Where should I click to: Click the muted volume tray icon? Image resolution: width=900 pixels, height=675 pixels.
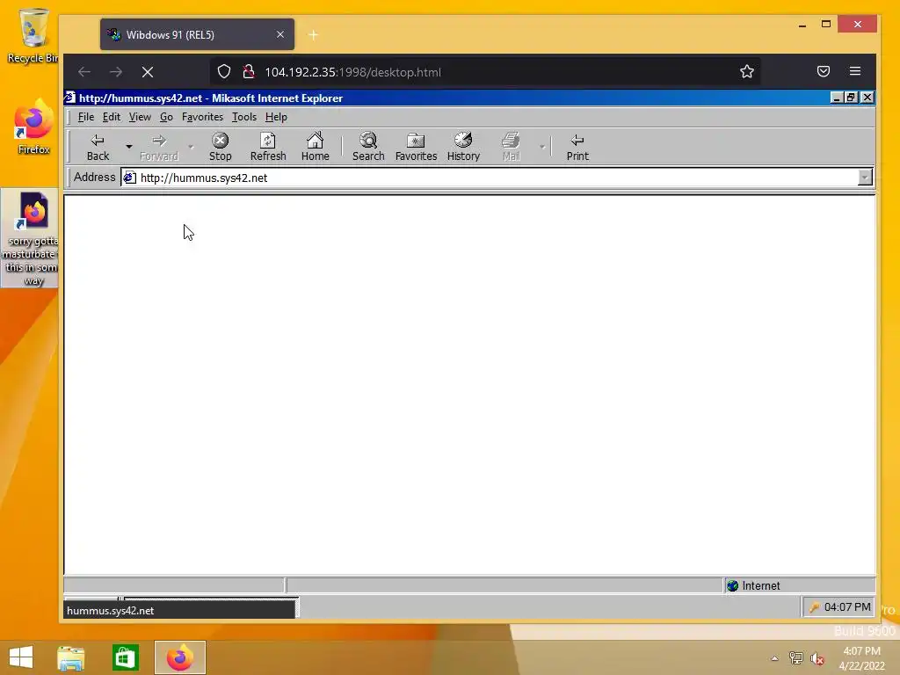(x=817, y=658)
